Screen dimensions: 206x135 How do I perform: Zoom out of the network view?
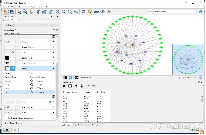pyautogui.click(x=64, y=12)
